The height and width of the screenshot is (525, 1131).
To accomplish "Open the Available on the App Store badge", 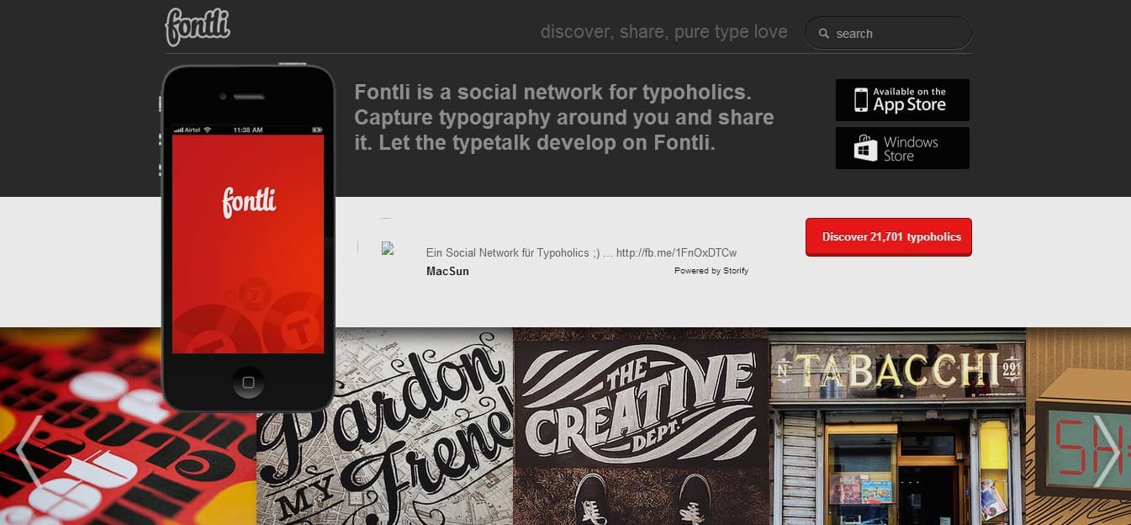I will (901, 100).
